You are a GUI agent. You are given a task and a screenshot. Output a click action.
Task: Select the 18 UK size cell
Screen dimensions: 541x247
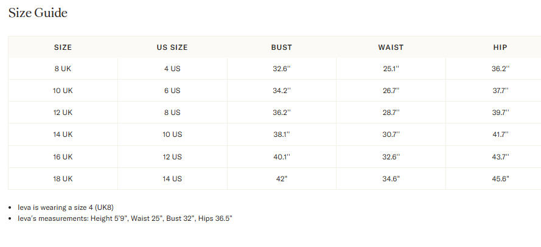pyautogui.click(x=63, y=178)
